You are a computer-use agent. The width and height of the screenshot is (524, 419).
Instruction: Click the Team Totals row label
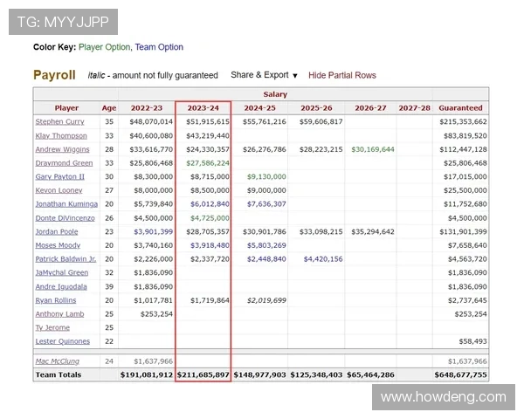point(59,374)
